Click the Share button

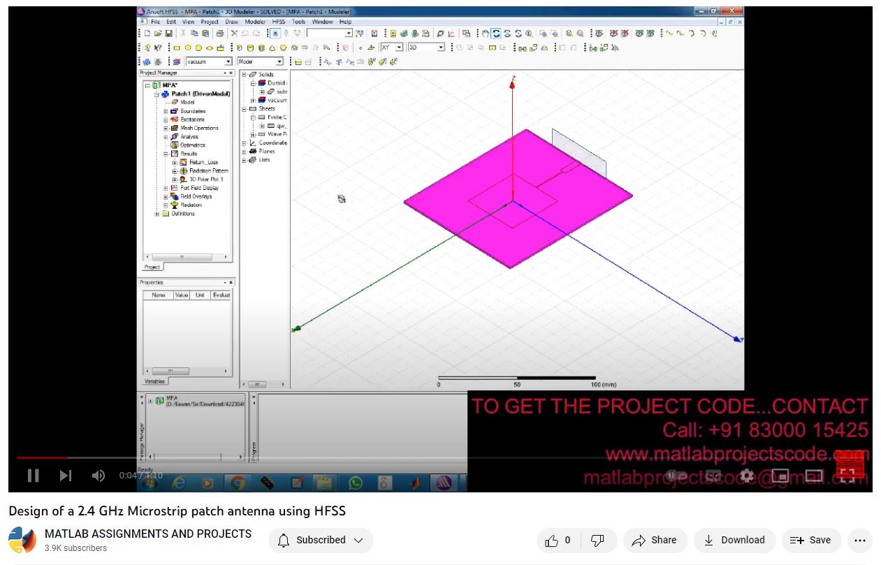click(x=654, y=540)
